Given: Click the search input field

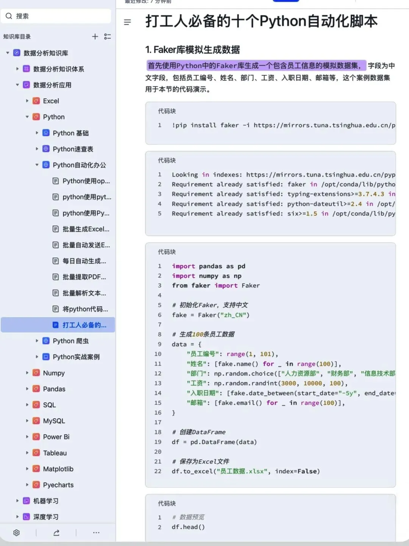Looking at the screenshot, I should [56, 16].
